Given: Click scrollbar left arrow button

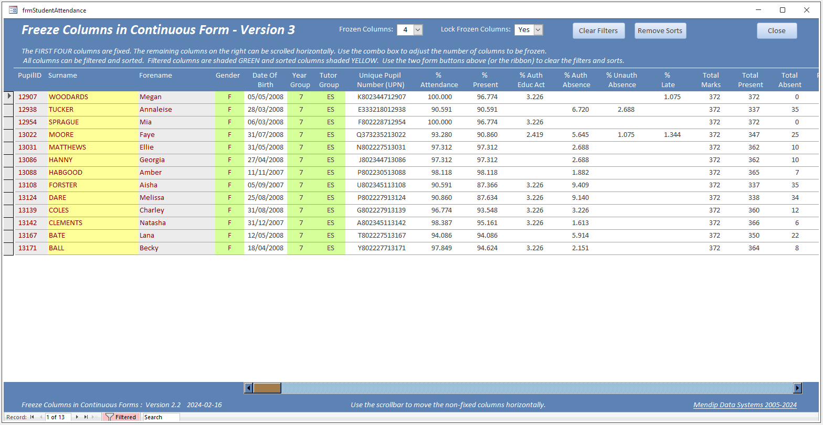Looking at the screenshot, I should 248,388.
